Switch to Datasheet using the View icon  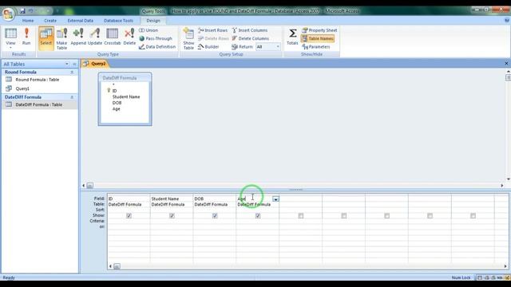(x=10, y=33)
